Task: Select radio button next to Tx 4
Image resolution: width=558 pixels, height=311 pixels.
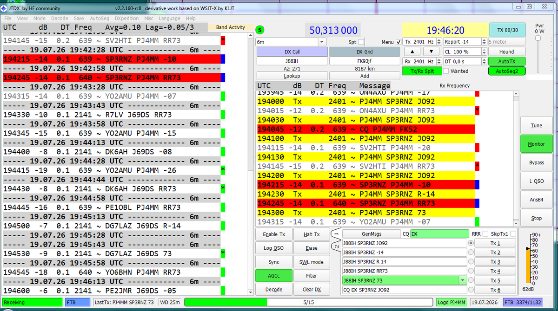Action: tap(471, 271)
